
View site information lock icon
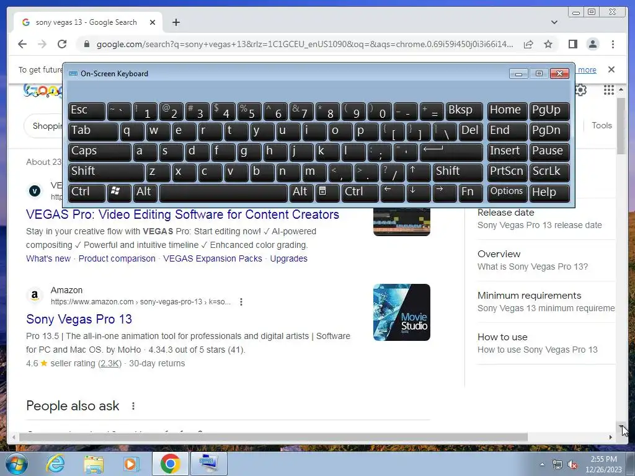pyautogui.click(x=86, y=44)
